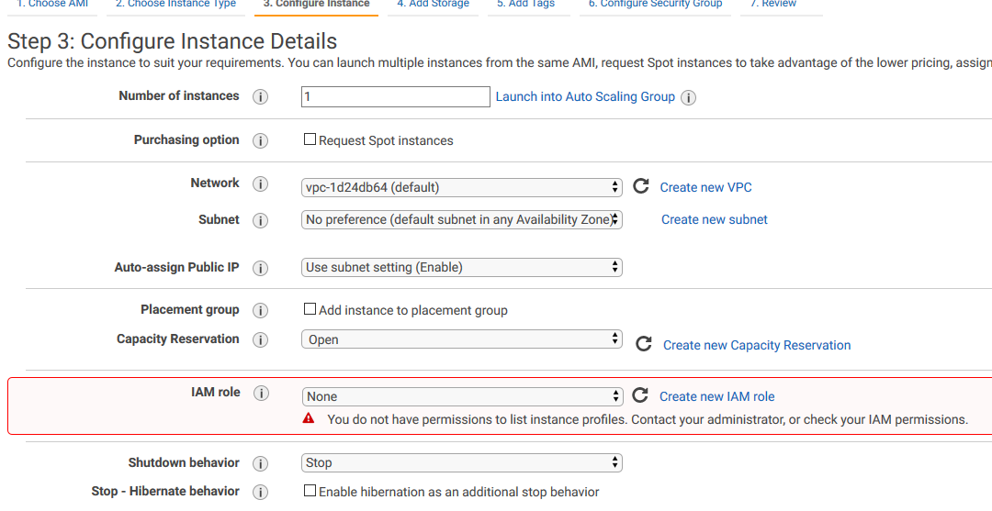Expand the Subnet dropdown

(462, 219)
